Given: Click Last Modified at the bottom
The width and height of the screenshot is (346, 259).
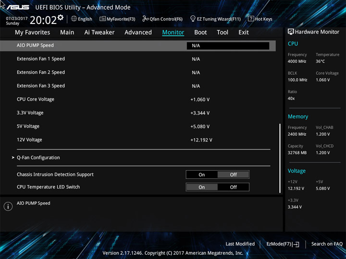Looking at the screenshot, I should [x=240, y=244].
